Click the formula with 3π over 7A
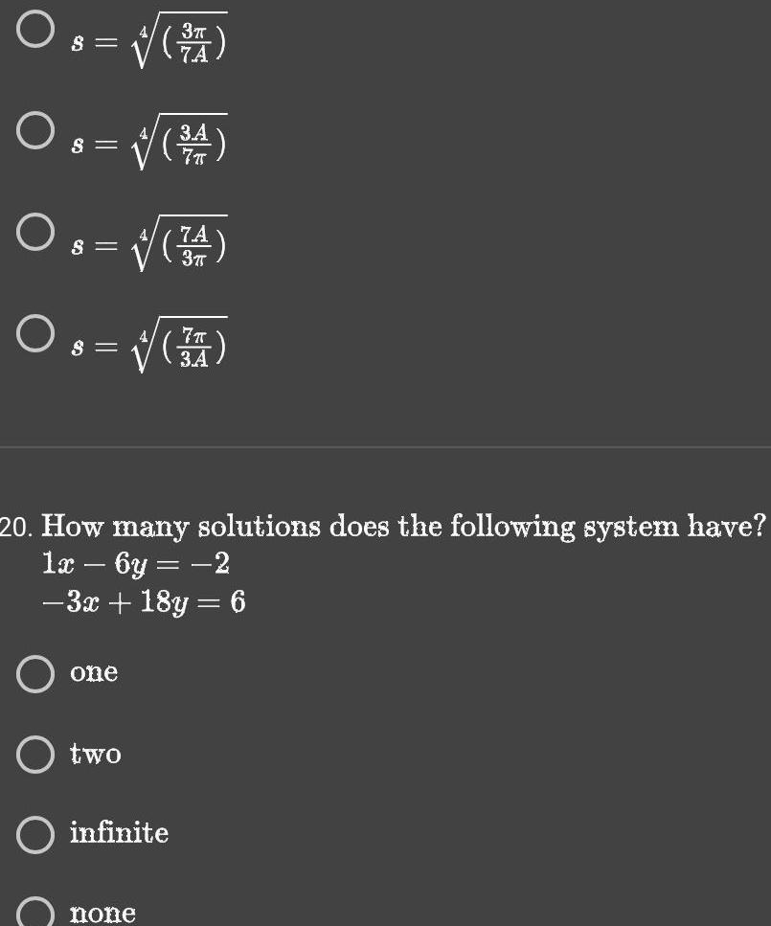This screenshot has height=926, width=771. point(144,40)
